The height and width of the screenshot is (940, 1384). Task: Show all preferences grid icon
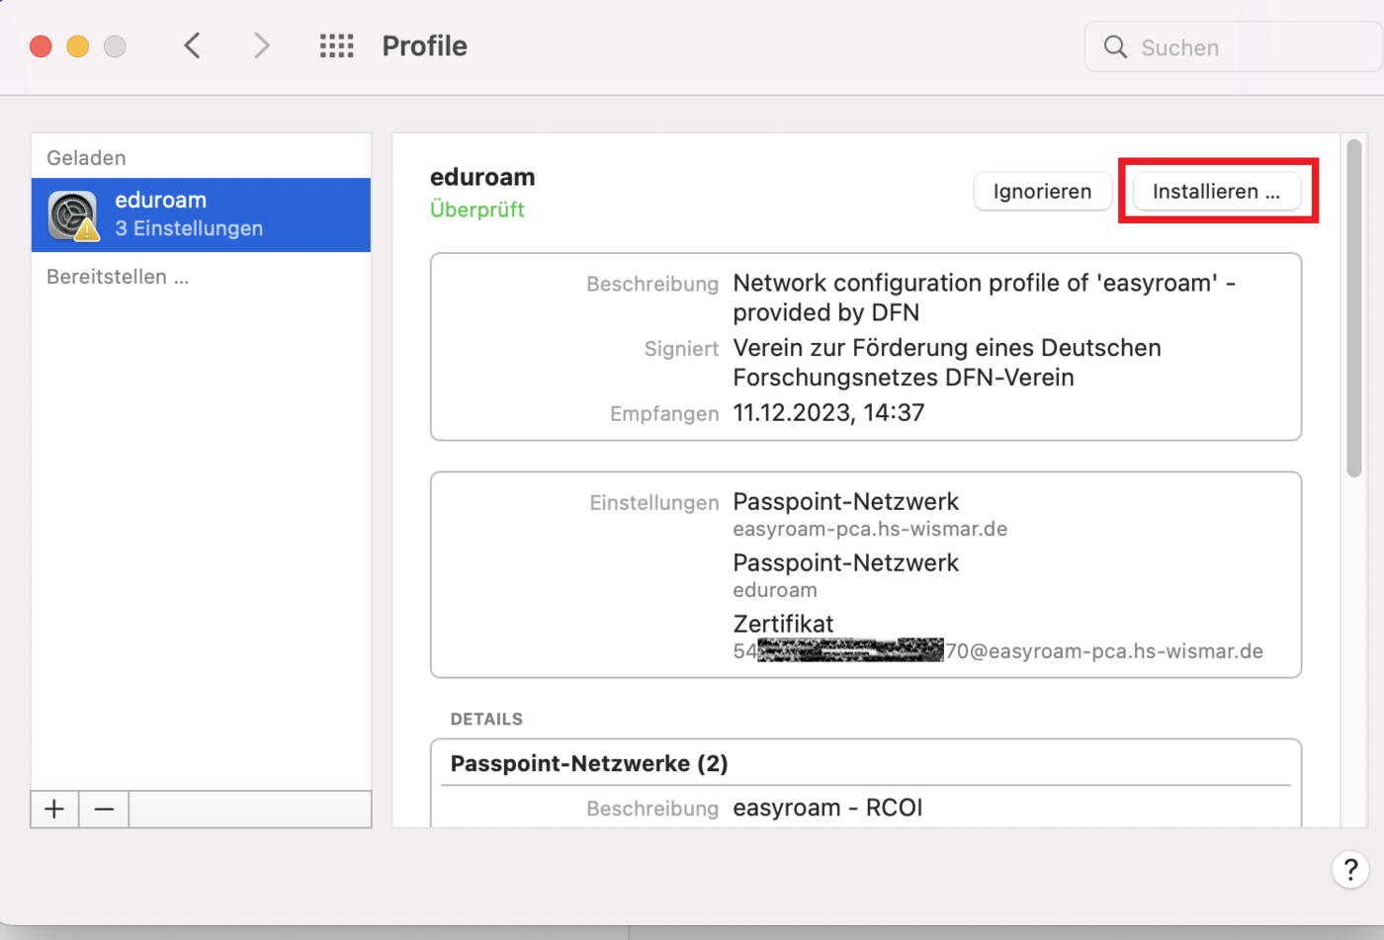tap(337, 45)
